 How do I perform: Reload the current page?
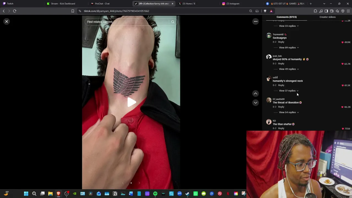tap(15, 11)
